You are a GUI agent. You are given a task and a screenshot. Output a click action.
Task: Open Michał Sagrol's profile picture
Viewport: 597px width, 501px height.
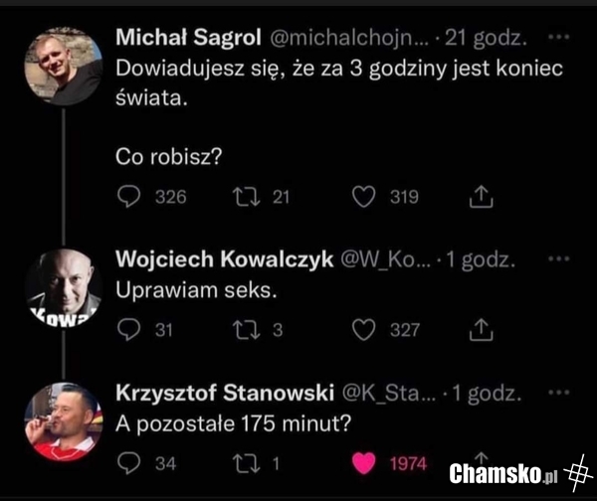coord(64,66)
